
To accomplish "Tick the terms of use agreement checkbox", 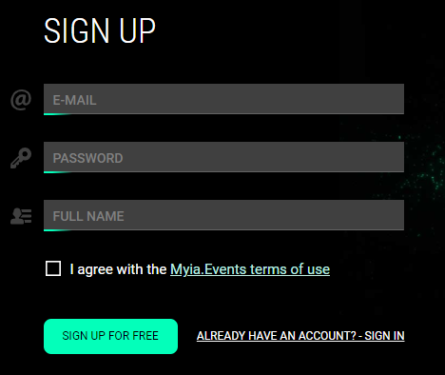I will click(53, 268).
